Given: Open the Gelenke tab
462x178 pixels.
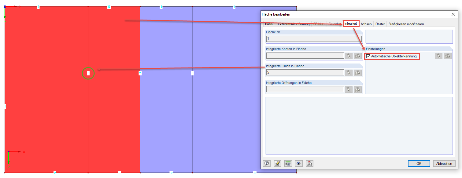Looking at the screenshot, I should (x=334, y=24).
